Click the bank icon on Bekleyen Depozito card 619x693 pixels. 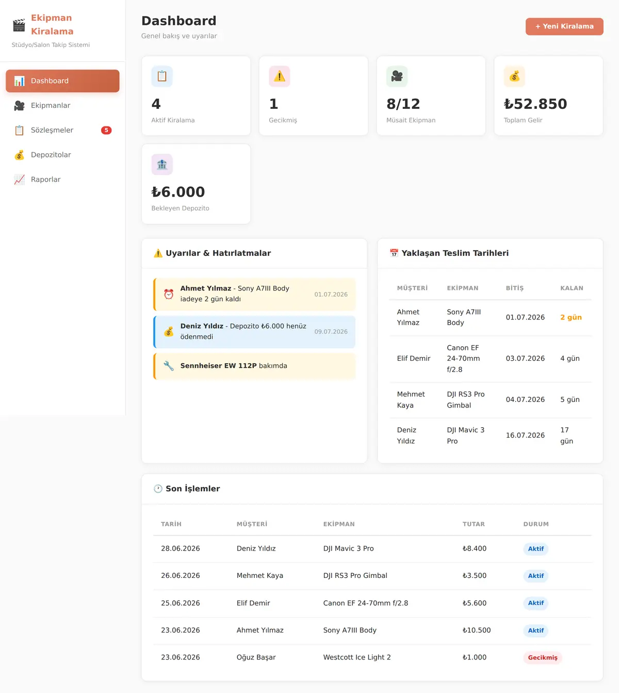[162, 165]
